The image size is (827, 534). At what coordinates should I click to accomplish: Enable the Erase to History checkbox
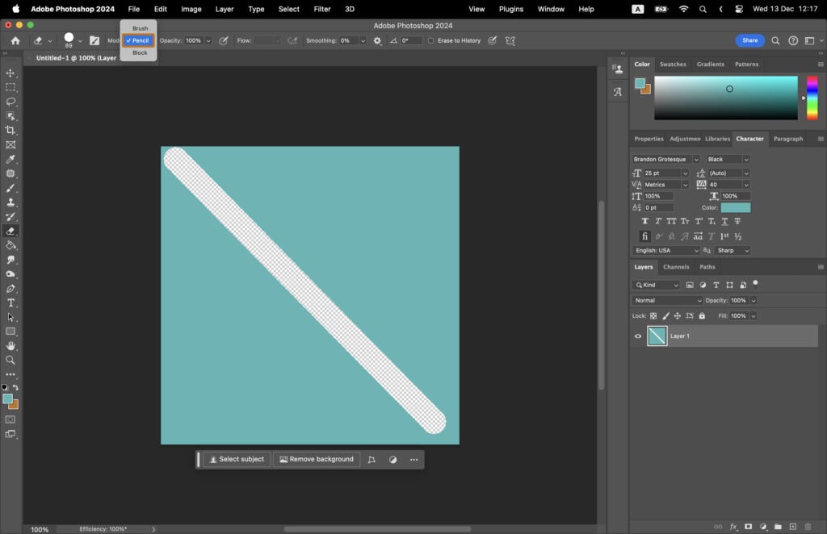coord(430,40)
